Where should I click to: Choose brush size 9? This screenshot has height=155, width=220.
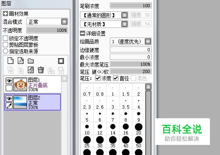coord(138,116)
